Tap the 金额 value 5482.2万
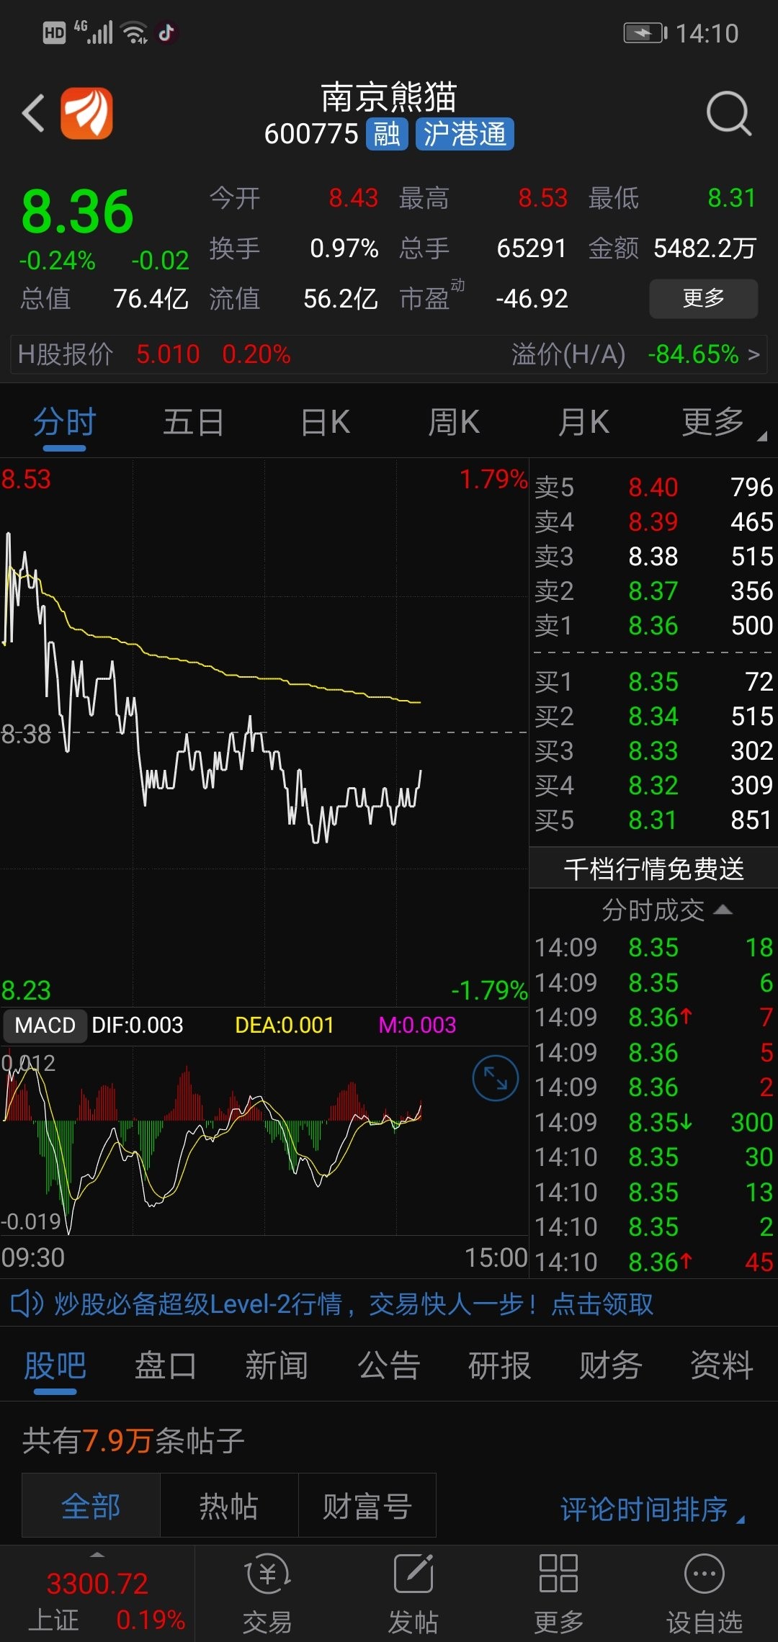 point(705,248)
